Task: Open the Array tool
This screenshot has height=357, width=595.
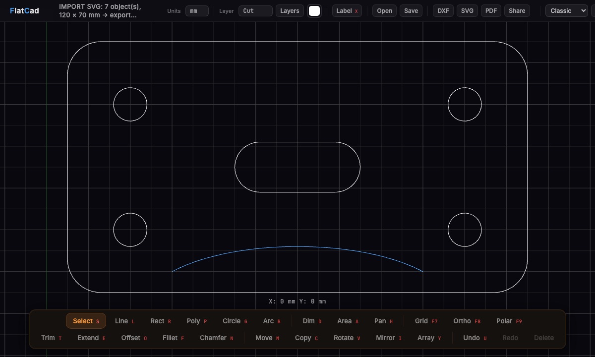Action: pos(429,338)
